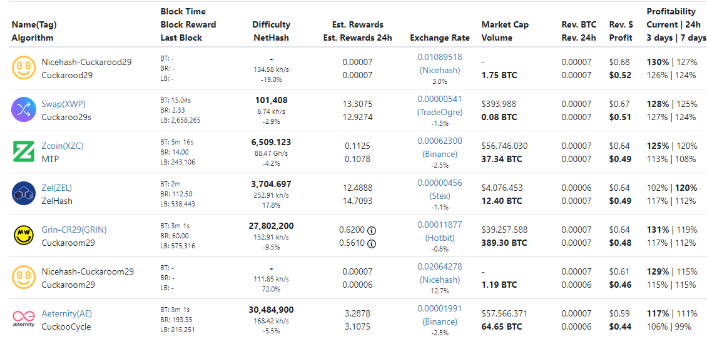Open the Grin-CR29(GRIN) coin link

tap(74, 230)
